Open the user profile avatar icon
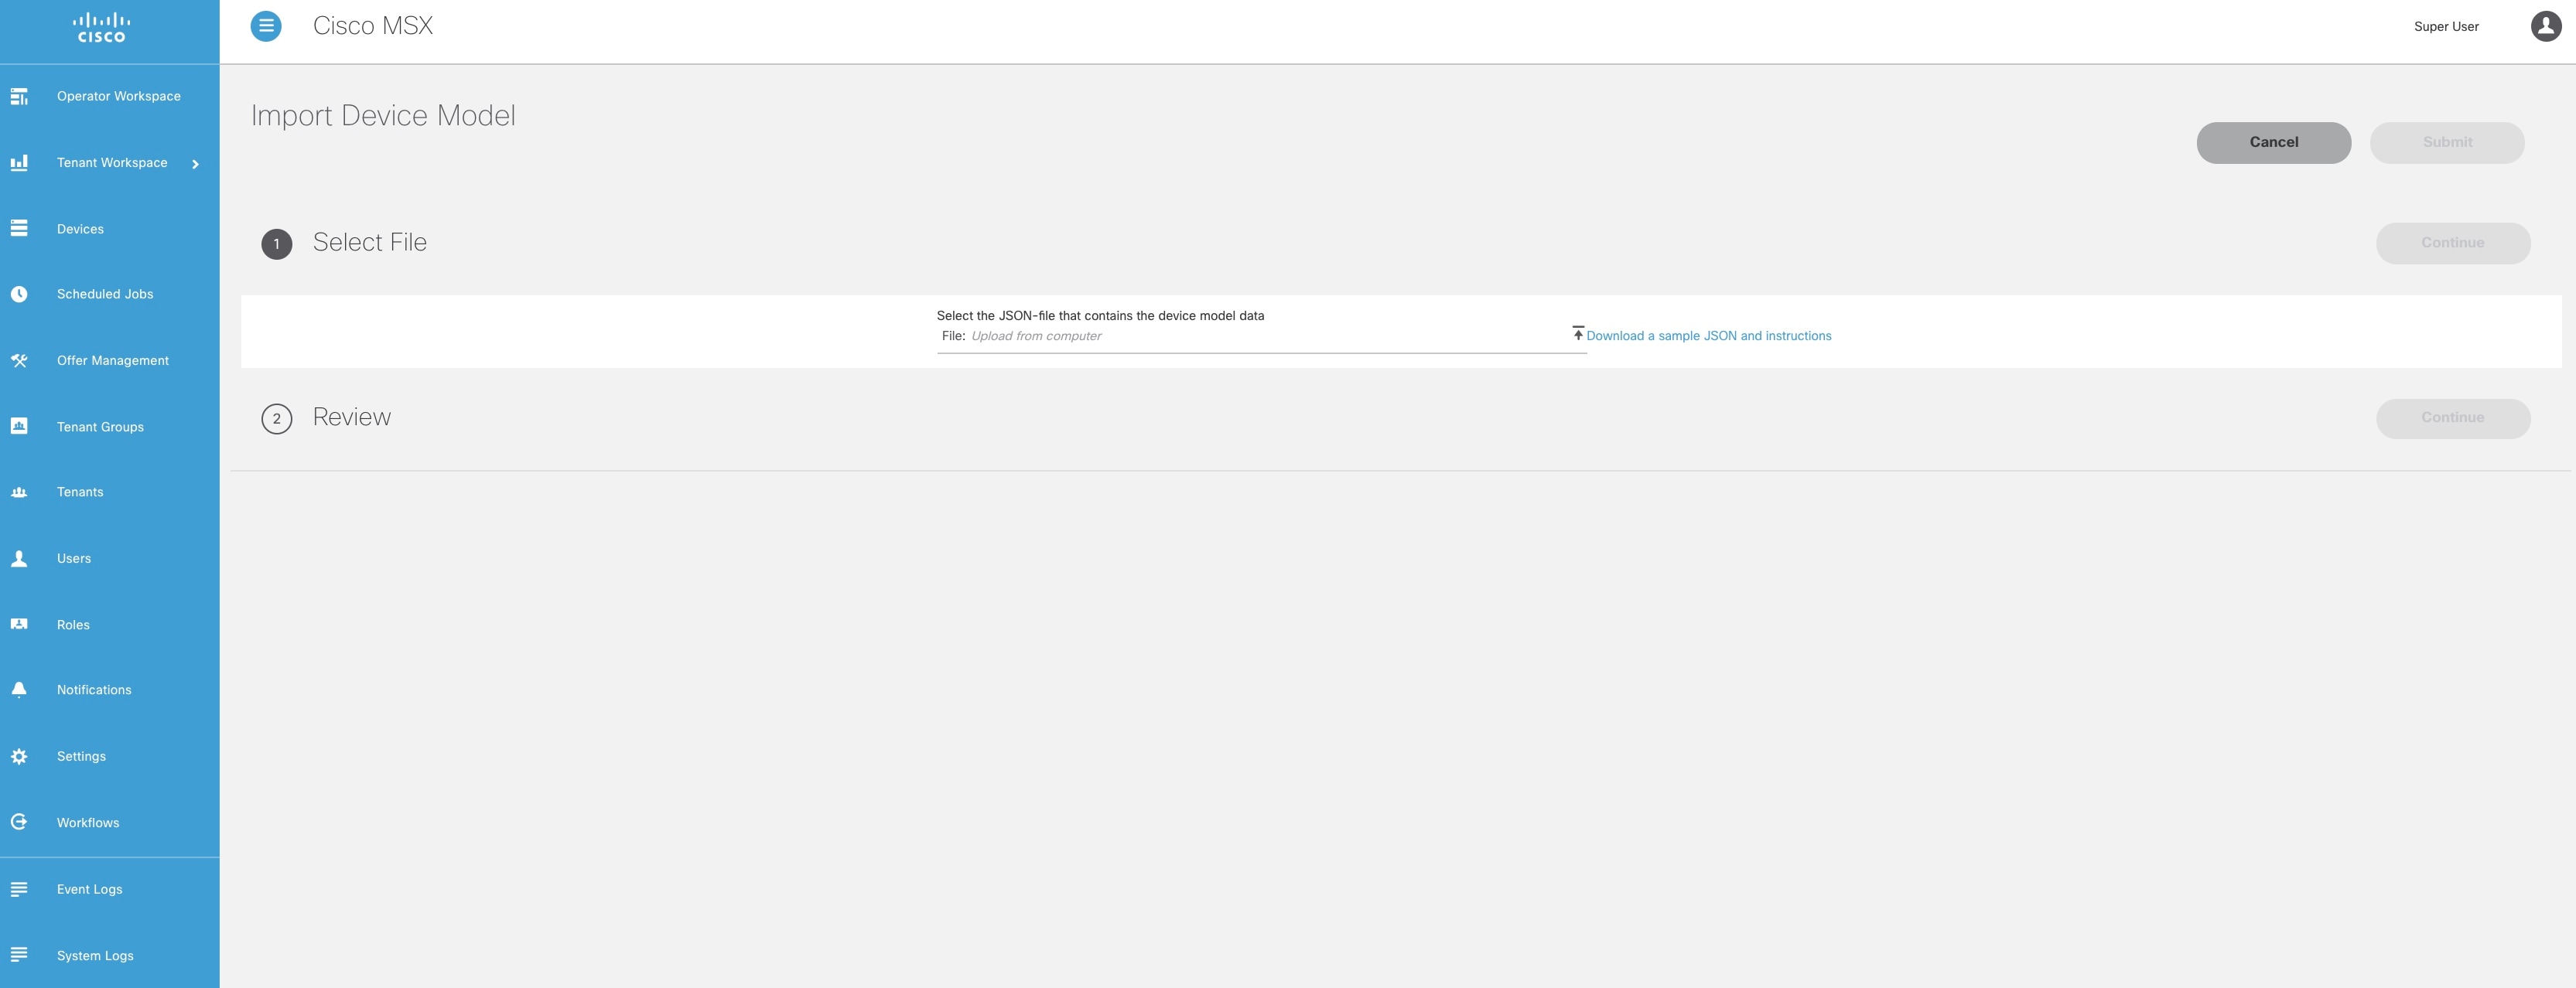Viewport: 2576px width, 988px height. point(2545,26)
